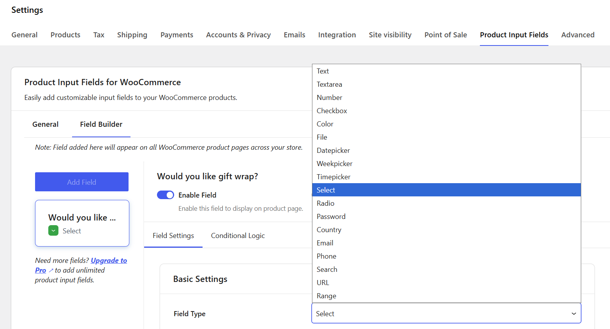610x329 pixels.
Task: Open the Integration tab
Action: pos(337,35)
